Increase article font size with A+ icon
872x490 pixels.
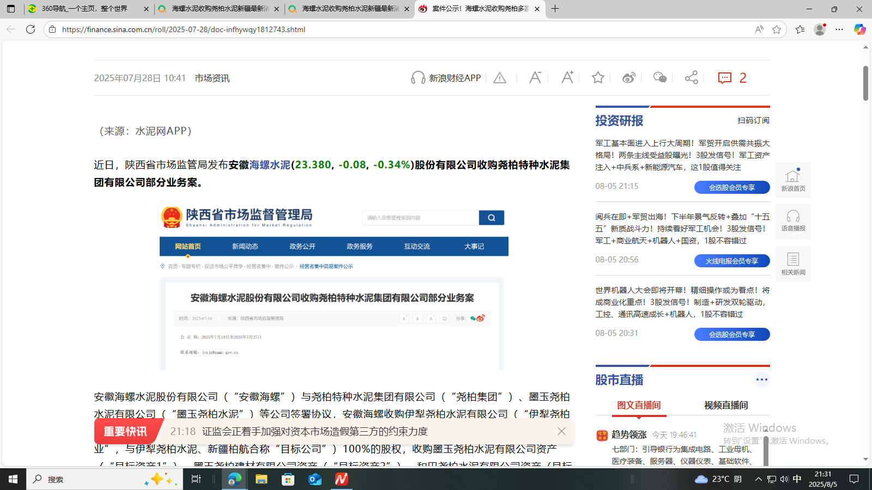(x=567, y=78)
